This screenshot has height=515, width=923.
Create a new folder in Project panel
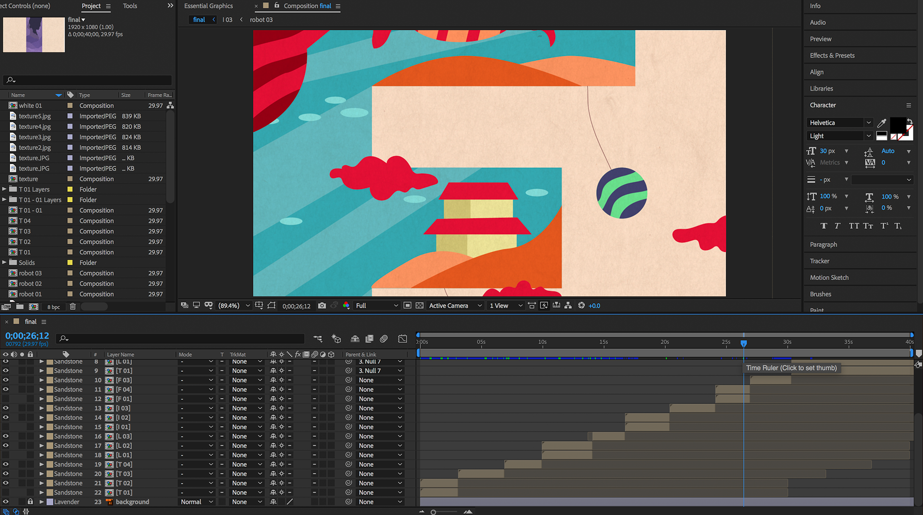coord(20,306)
